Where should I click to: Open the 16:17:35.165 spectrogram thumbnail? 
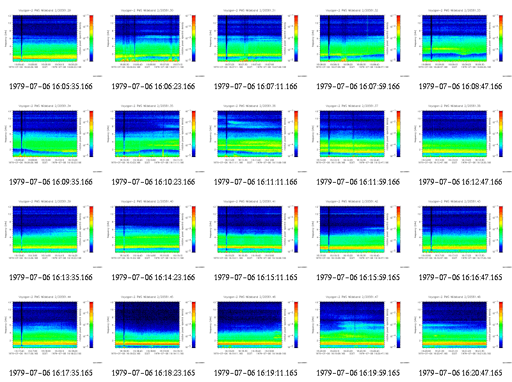tap(51, 329)
